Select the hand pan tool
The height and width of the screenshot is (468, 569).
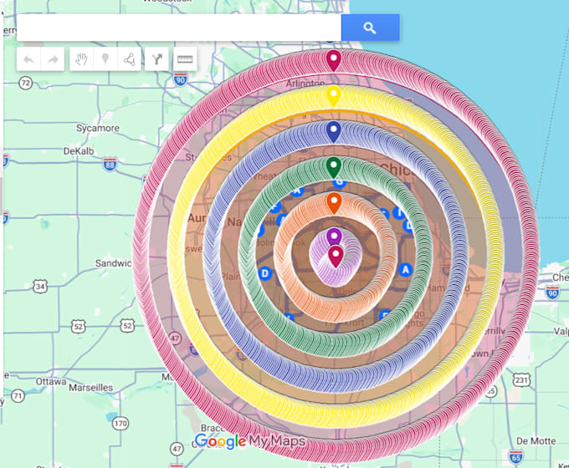tap(81, 59)
